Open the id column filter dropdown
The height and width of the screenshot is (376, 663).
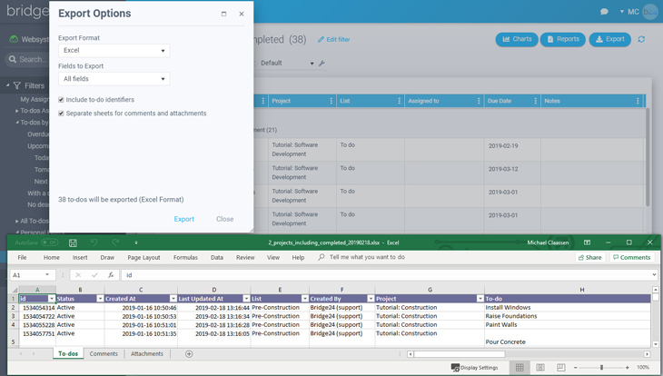tap(52, 299)
